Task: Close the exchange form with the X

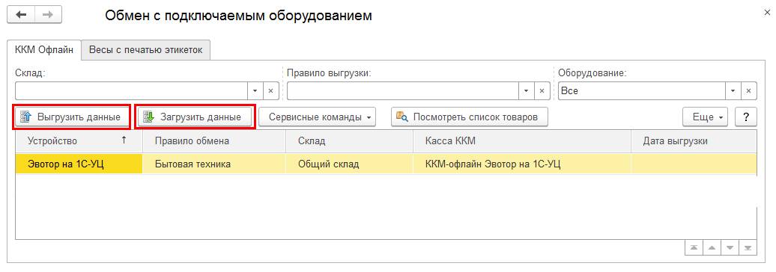Action: point(768,13)
